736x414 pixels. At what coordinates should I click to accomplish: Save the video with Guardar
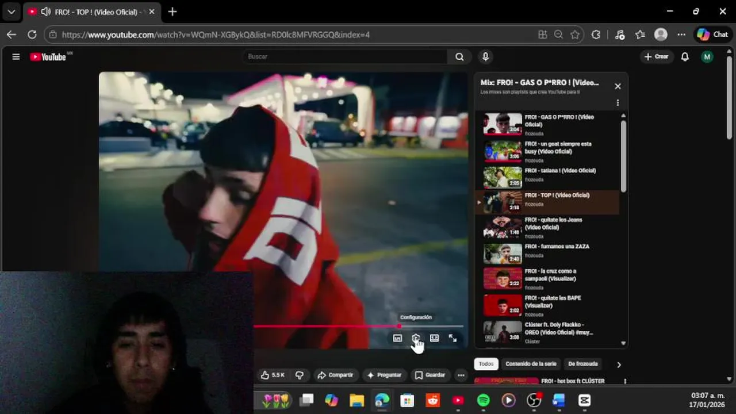tap(430, 375)
